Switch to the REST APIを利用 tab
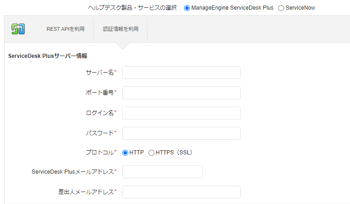The height and width of the screenshot is (204, 350). (x=65, y=29)
